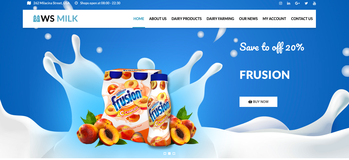Click the map icon beside the address
Viewport: 349px width, 160px height.
tap(29, 3)
